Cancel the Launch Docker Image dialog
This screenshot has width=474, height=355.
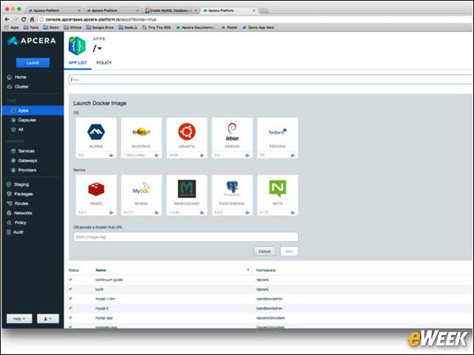[264, 251]
